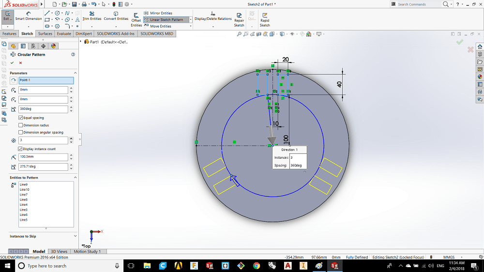Open the Trim Entities dropdown arrow
The height and width of the screenshot is (272, 484).
tap(91, 27)
